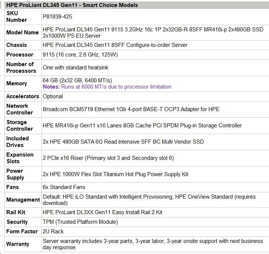Screen dimensions: 269x254
Task: Click the purple Notes line about 6000 MT/s
Action: pos(108,87)
